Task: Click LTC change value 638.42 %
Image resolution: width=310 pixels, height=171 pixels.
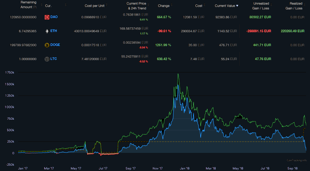Action: click(164, 59)
